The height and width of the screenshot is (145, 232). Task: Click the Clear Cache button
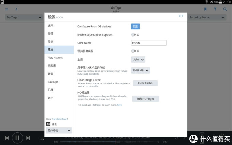(x=145, y=83)
